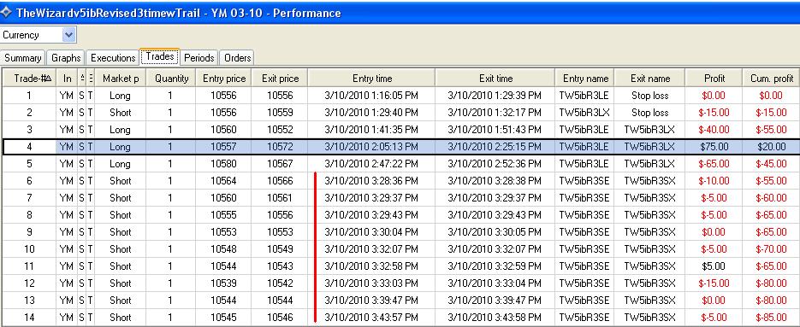The height and width of the screenshot is (327, 800).
Task: Click the $-85.00 cumulative profit cell
Action: [x=772, y=318]
